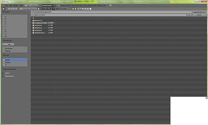The image size is (208, 125).
Task: Toggle the image files filter
Action: click(x=78, y=9)
